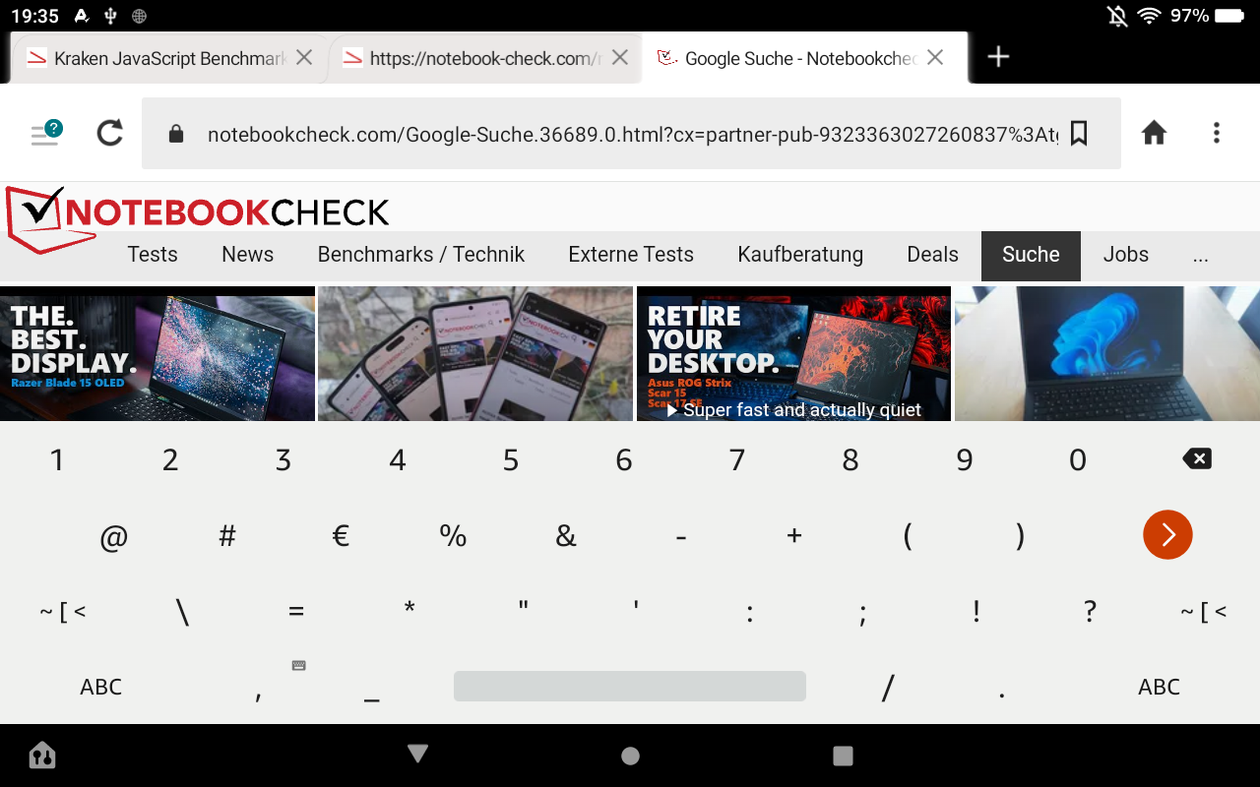Screen dimensions: 1260x787
Task: Open the Razer Blade 15 OLED banner
Action: pyautogui.click(x=157, y=354)
